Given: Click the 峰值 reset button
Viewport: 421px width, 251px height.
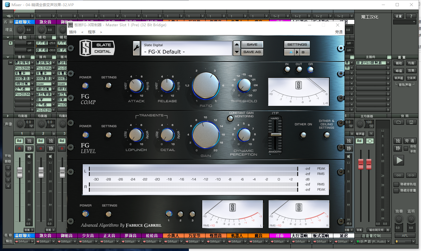Looking at the screenshot, I should coord(399,71).
